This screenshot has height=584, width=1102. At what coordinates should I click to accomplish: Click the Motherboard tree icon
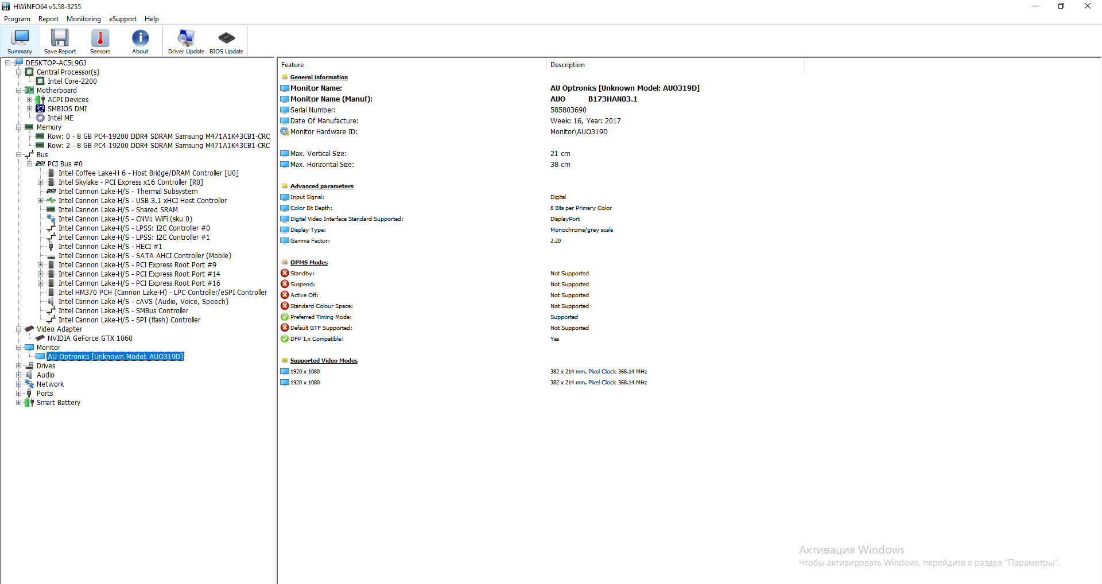[29, 91]
